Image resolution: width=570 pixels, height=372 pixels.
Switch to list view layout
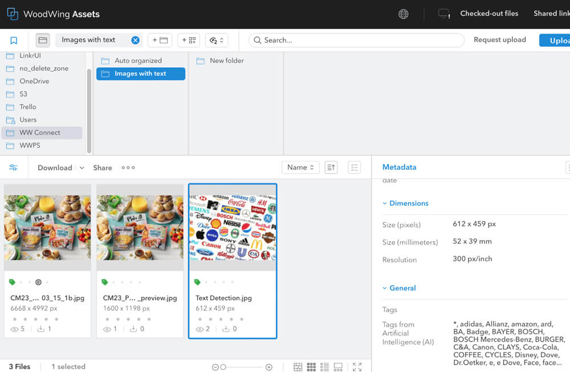click(325, 367)
